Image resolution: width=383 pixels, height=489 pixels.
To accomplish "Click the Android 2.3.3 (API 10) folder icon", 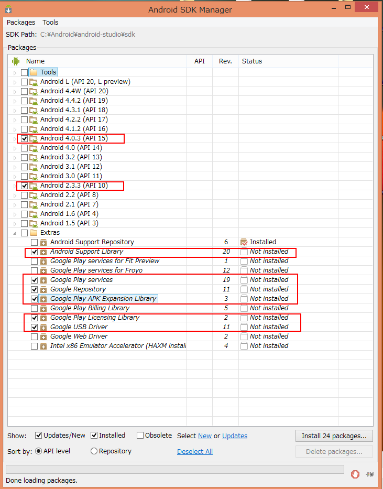I will pos(34,186).
